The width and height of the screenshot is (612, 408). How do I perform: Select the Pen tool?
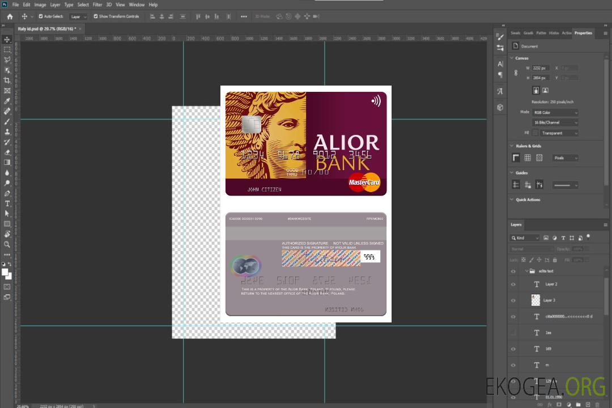[7, 193]
